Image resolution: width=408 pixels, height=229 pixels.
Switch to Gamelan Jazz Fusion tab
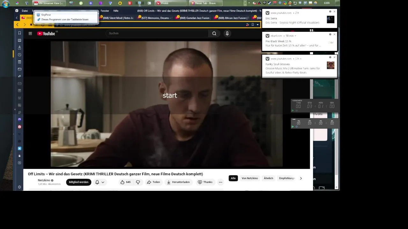(x=194, y=18)
